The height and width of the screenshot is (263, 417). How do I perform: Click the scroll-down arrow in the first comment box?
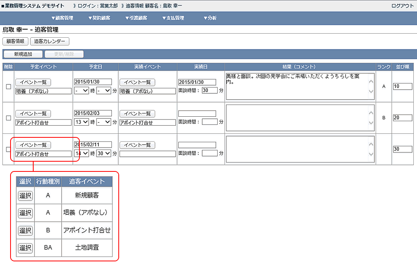pos(371,92)
